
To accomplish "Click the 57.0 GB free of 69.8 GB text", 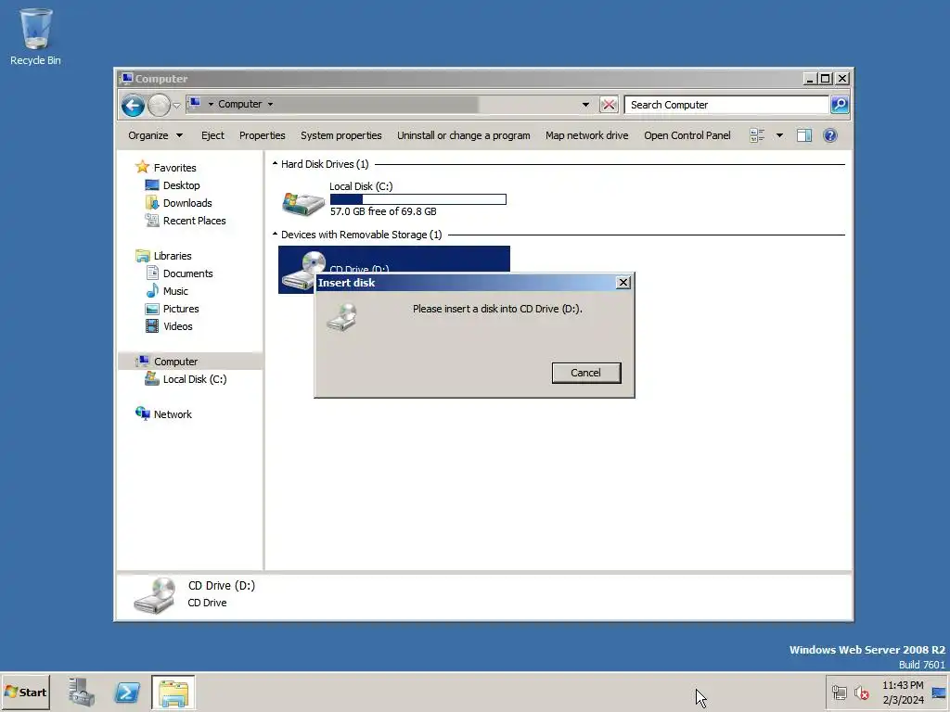I will (383, 211).
